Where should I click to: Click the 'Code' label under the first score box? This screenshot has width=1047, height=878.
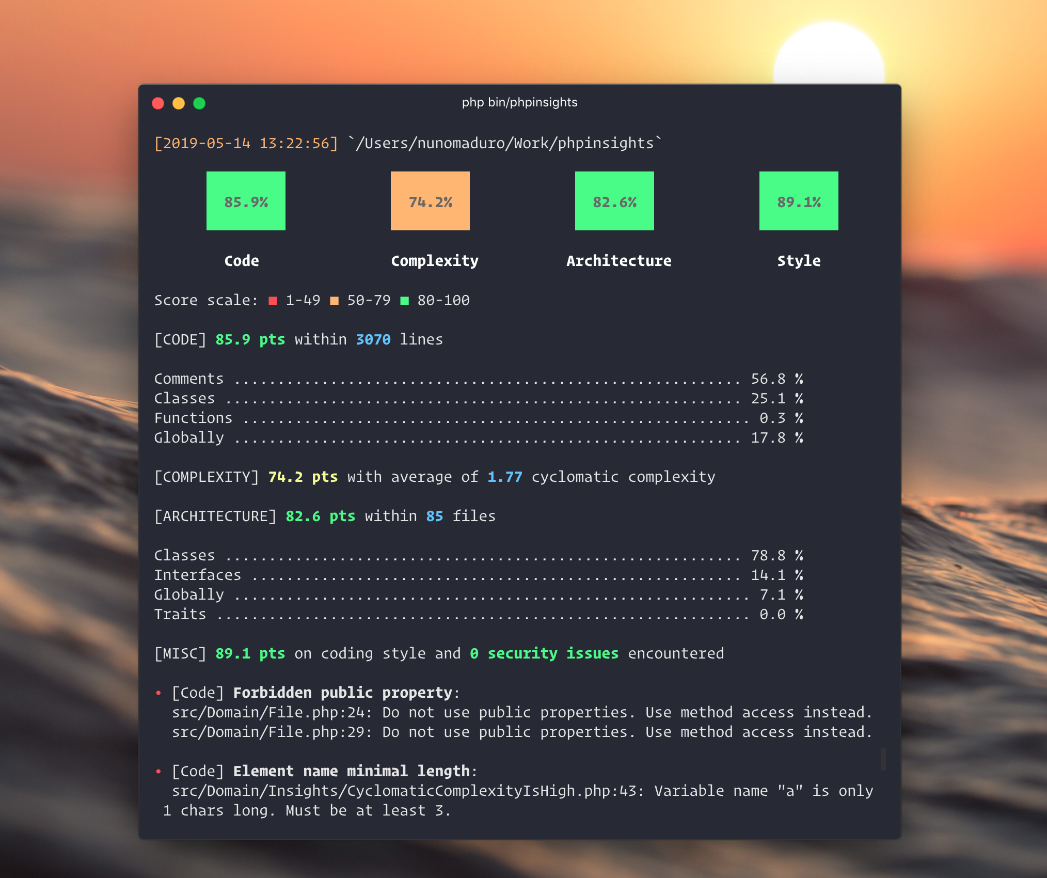coord(242,261)
